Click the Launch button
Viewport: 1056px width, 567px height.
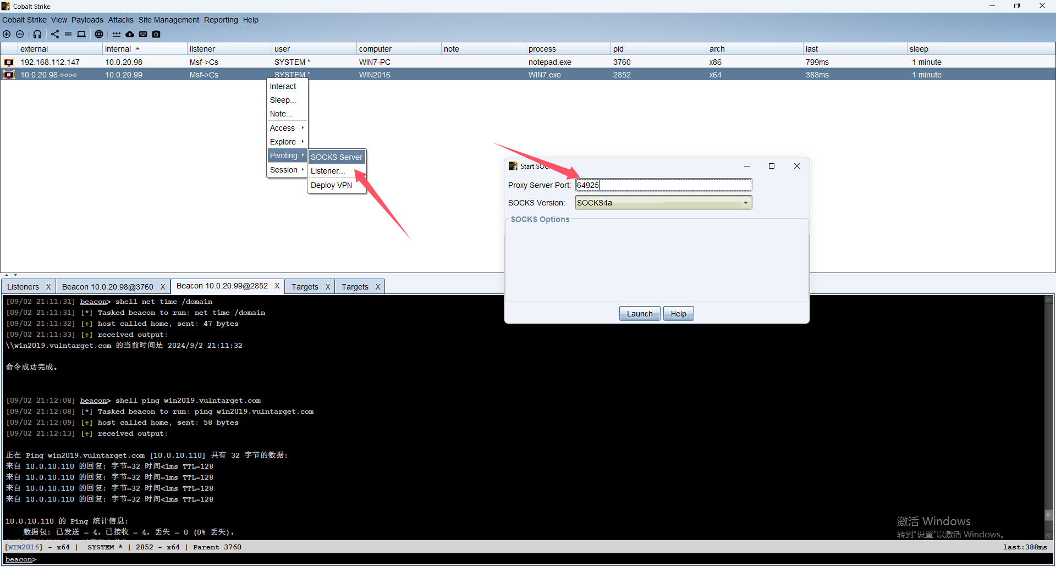[640, 314]
